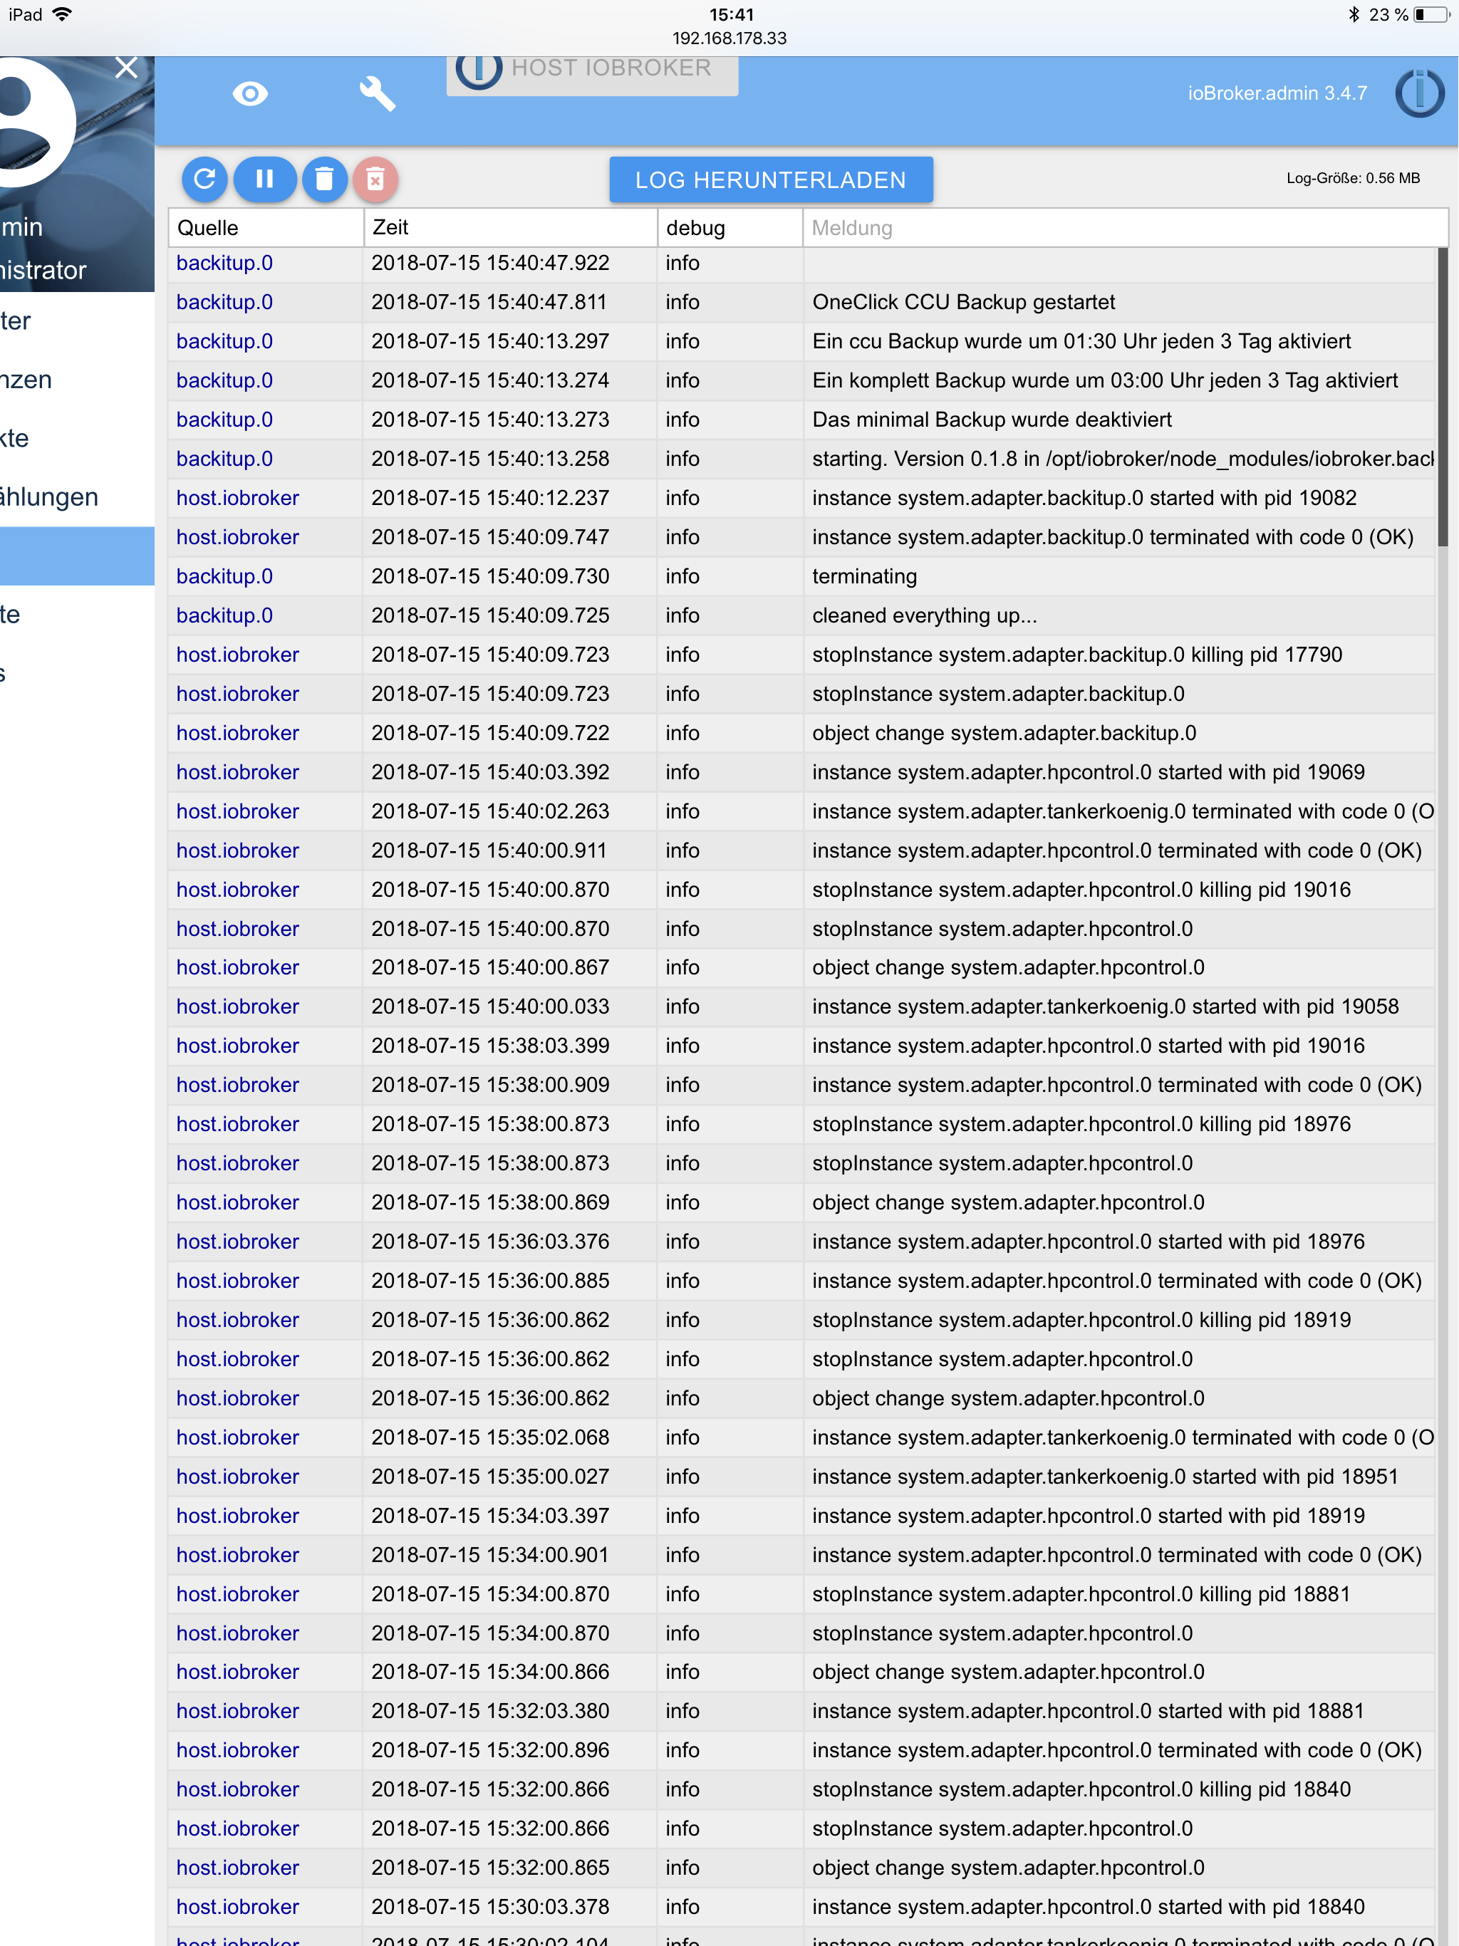Click the red delete log file icon
This screenshot has width=1459, height=1946.
tap(375, 179)
